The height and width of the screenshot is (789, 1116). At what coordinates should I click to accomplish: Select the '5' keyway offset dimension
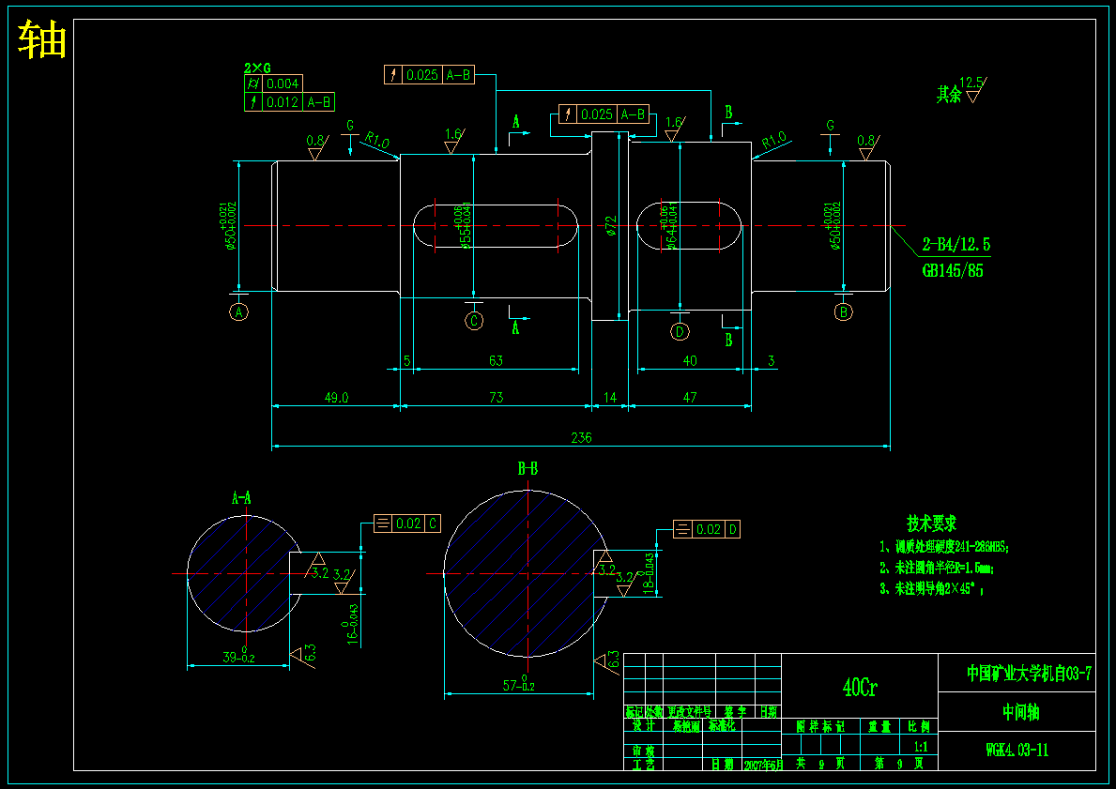point(407,360)
